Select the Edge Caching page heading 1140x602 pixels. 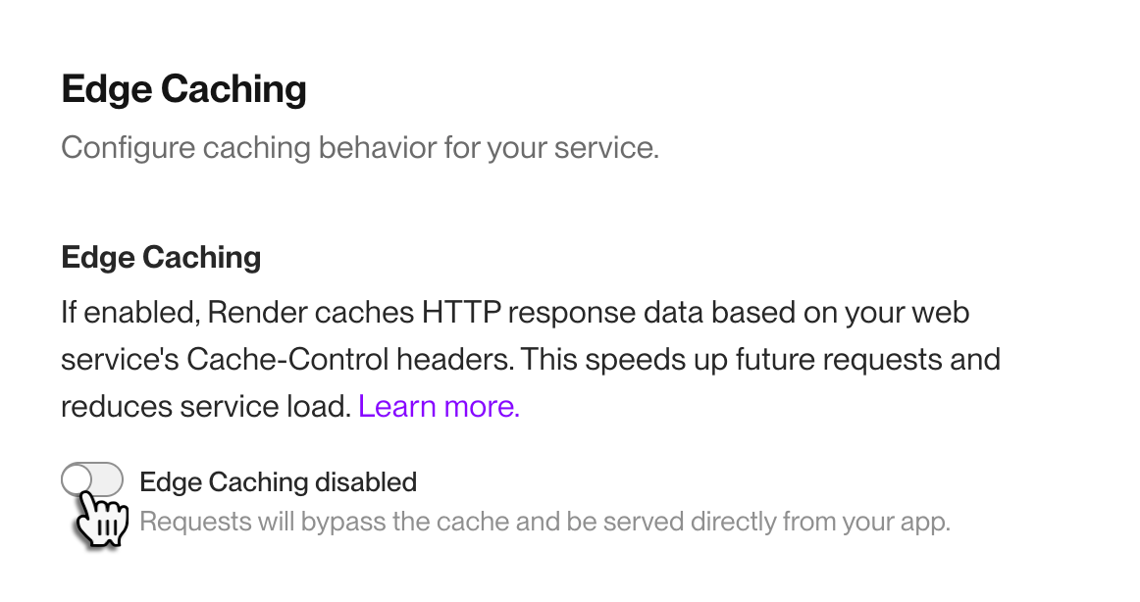click(183, 89)
